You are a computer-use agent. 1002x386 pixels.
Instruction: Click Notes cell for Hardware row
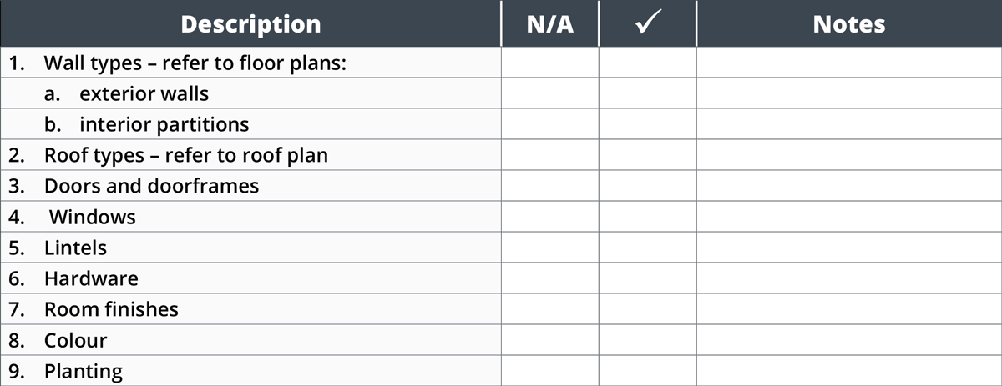[x=849, y=278]
